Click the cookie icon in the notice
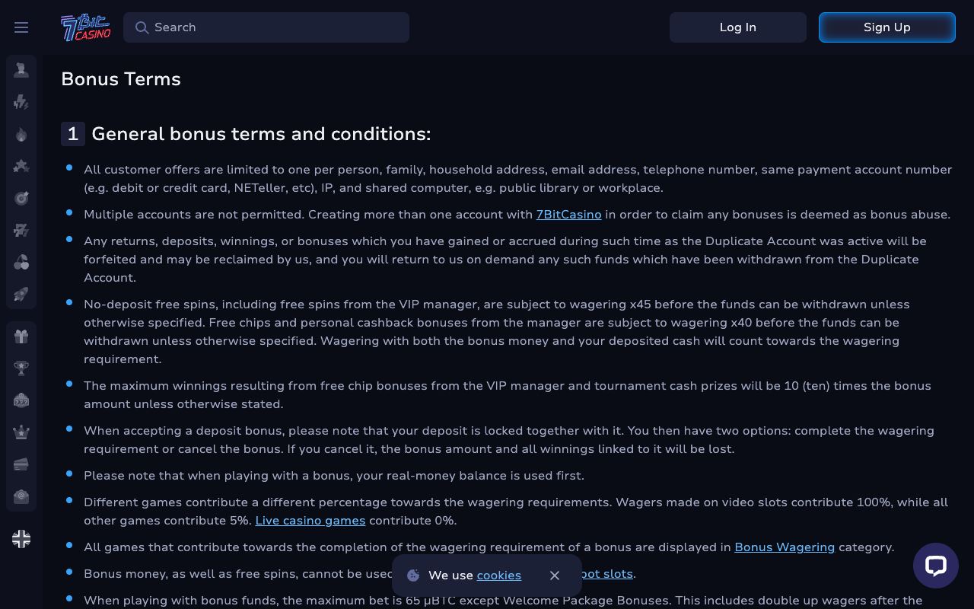 point(413,576)
